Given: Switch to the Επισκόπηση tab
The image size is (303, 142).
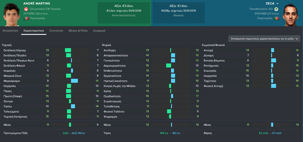Looking at the screenshot, I should point(10,31).
